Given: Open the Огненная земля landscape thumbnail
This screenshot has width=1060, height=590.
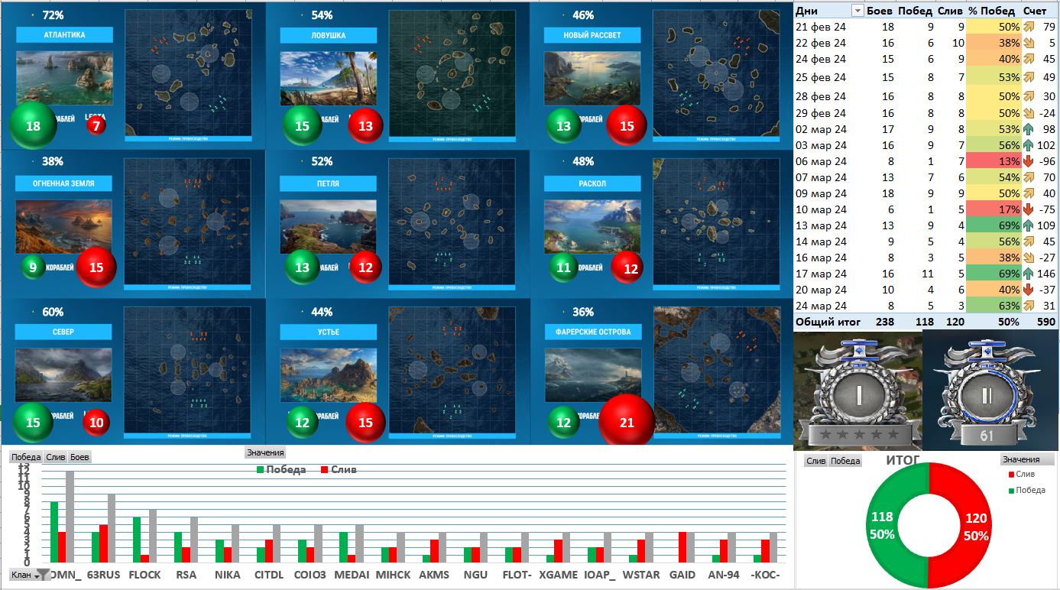Looking at the screenshot, I should click(x=63, y=227).
